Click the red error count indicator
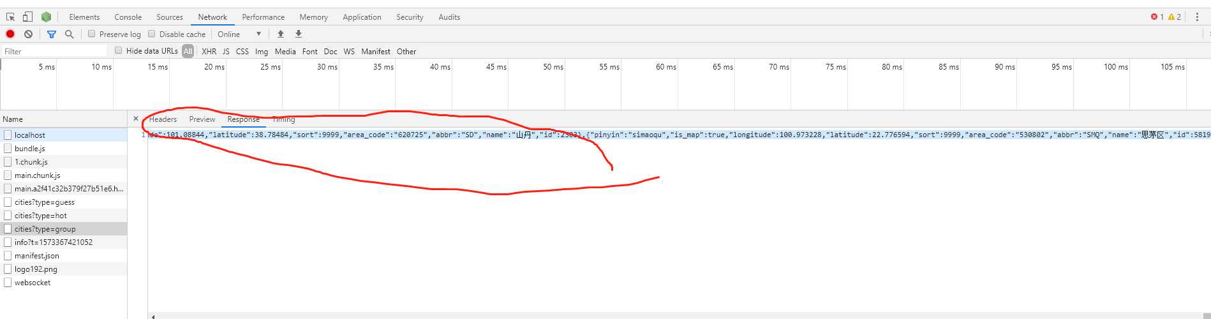The height and width of the screenshot is (319, 1211). (1157, 17)
